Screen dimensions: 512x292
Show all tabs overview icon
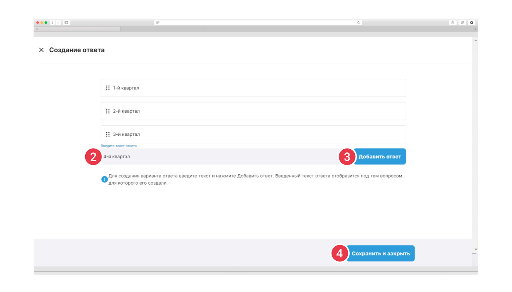coord(462,23)
